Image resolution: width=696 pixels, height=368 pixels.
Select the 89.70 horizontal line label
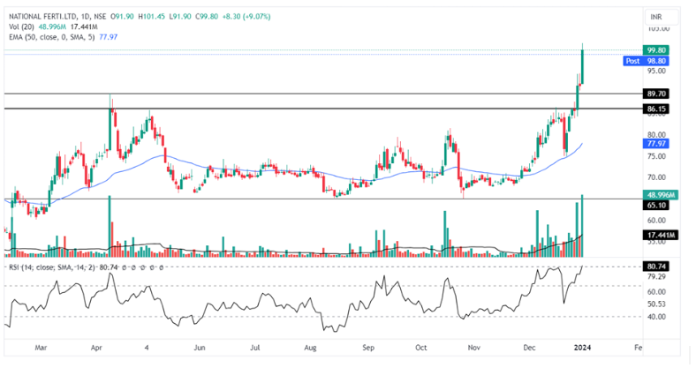click(x=656, y=93)
